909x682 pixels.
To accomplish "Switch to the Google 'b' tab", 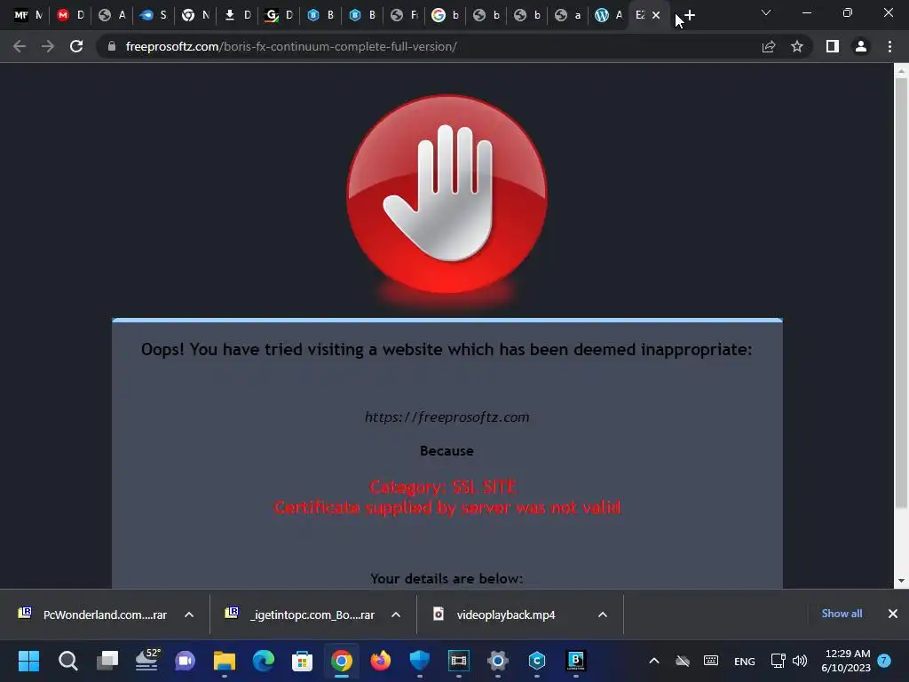I will coord(446,16).
